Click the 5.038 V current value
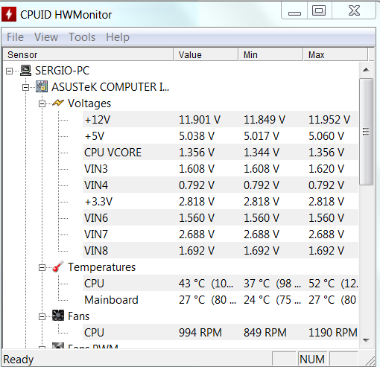Screen dimensions: 380x367 197,136
